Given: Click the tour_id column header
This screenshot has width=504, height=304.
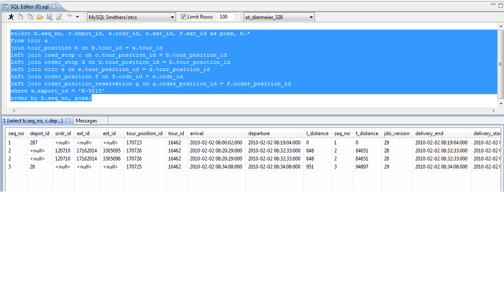Looking at the screenshot, I should pos(176,133).
